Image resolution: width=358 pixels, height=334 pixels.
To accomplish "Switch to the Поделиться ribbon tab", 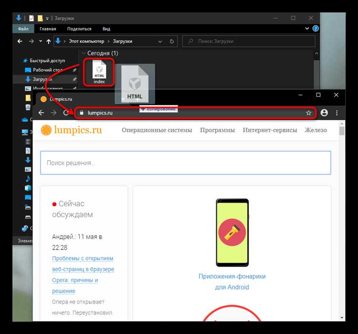I will (79, 29).
